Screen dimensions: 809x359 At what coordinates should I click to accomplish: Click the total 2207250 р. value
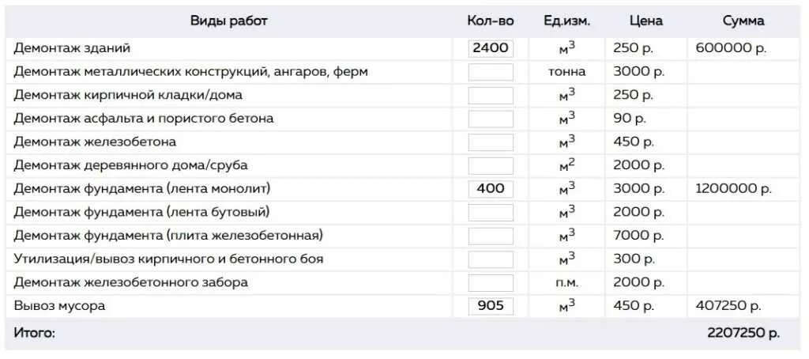click(x=743, y=334)
